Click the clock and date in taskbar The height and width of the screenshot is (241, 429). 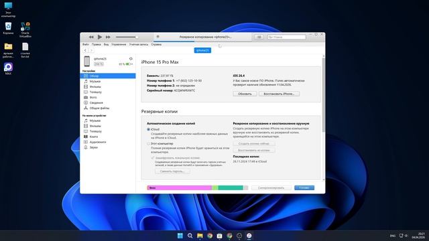(418, 236)
